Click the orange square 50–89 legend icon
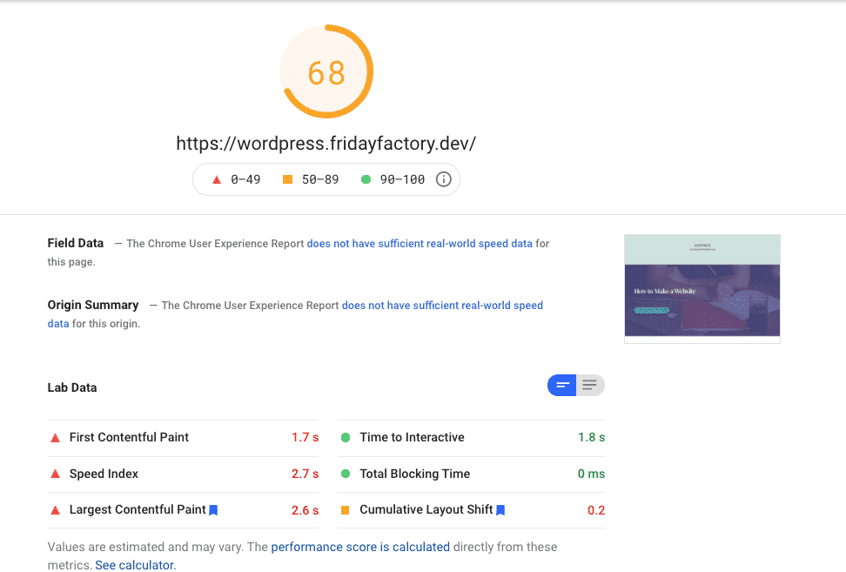The width and height of the screenshot is (846, 572). point(287,179)
